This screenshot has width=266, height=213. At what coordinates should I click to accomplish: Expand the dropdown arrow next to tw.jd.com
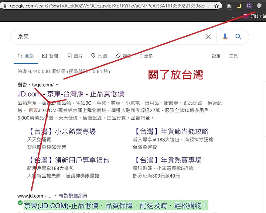[57, 85]
